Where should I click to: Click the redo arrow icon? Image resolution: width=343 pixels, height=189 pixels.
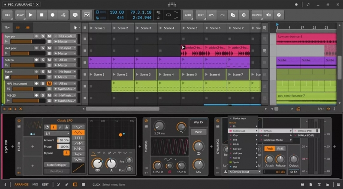[222, 15]
